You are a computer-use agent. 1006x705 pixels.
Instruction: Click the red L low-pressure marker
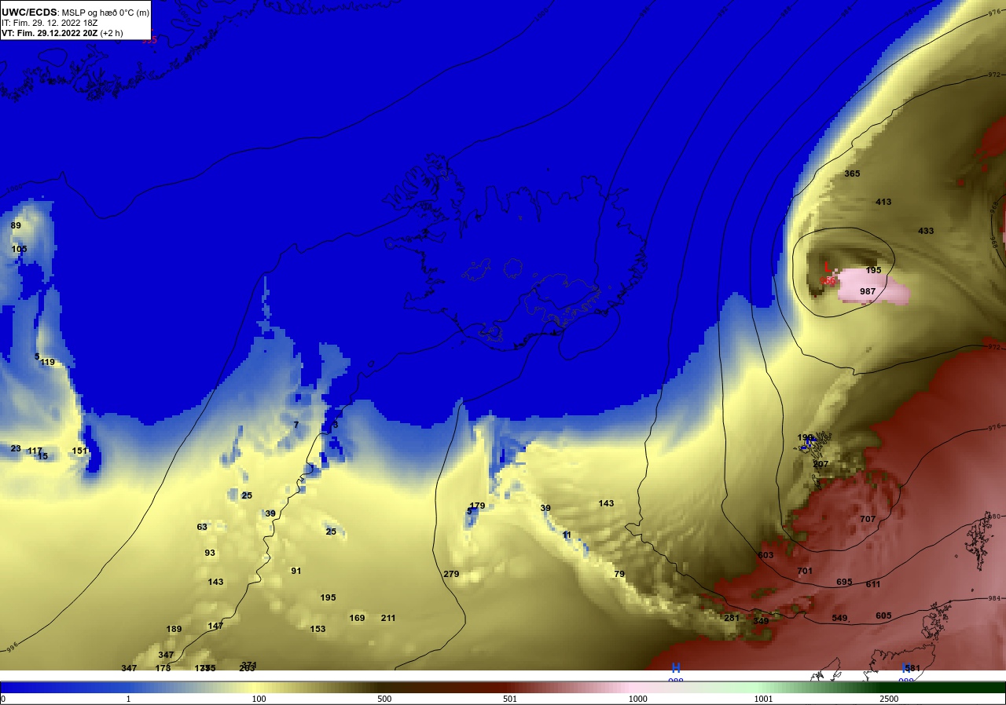(x=827, y=267)
